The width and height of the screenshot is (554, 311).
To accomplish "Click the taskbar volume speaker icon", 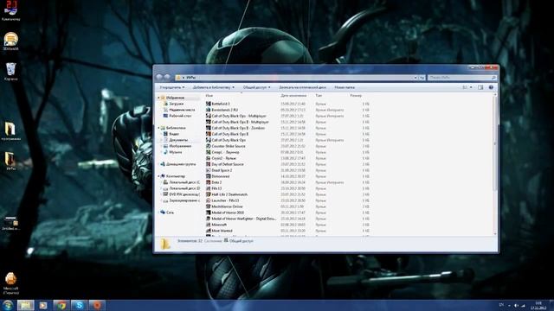I will click(516, 305).
